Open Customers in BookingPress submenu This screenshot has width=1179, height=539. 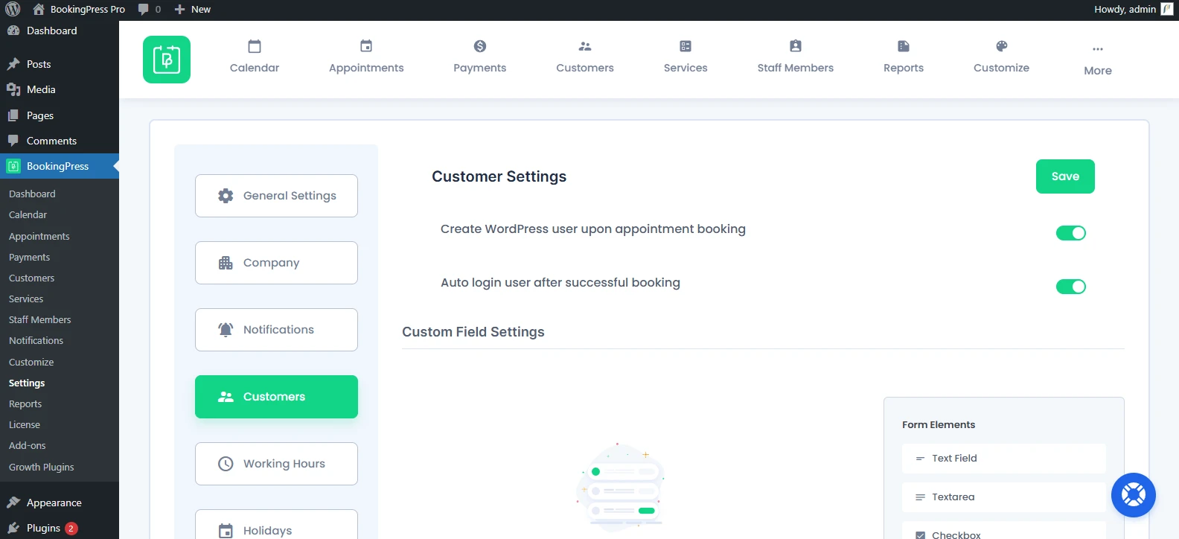tap(32, 278)
